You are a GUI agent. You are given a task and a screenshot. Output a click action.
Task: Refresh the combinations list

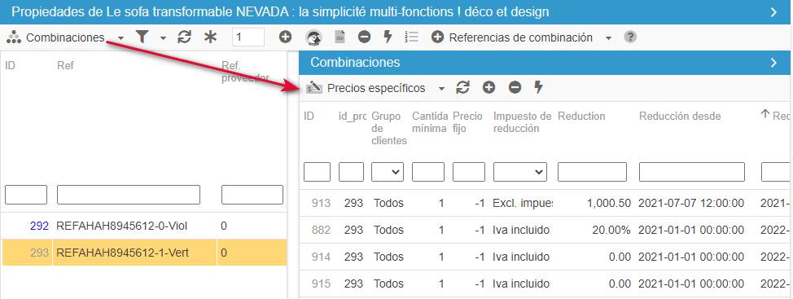(x=185, y=37)
